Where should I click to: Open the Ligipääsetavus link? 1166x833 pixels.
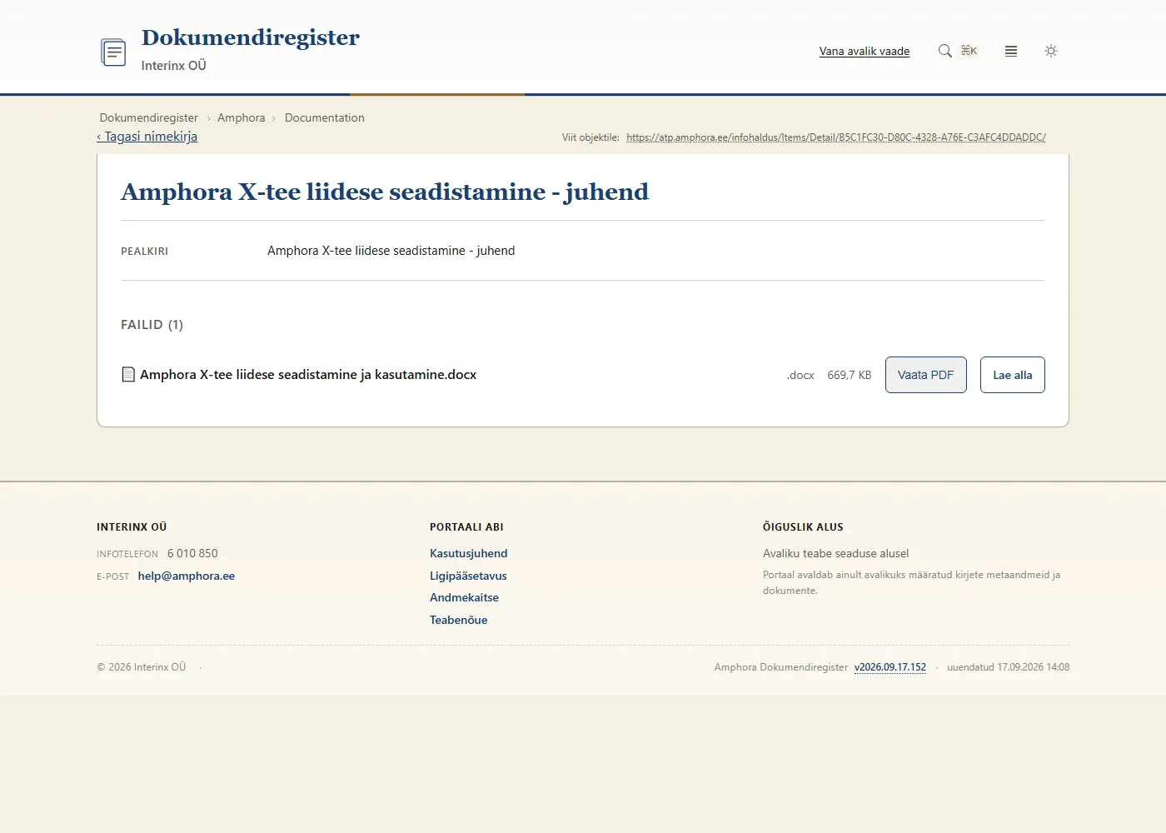468,576
